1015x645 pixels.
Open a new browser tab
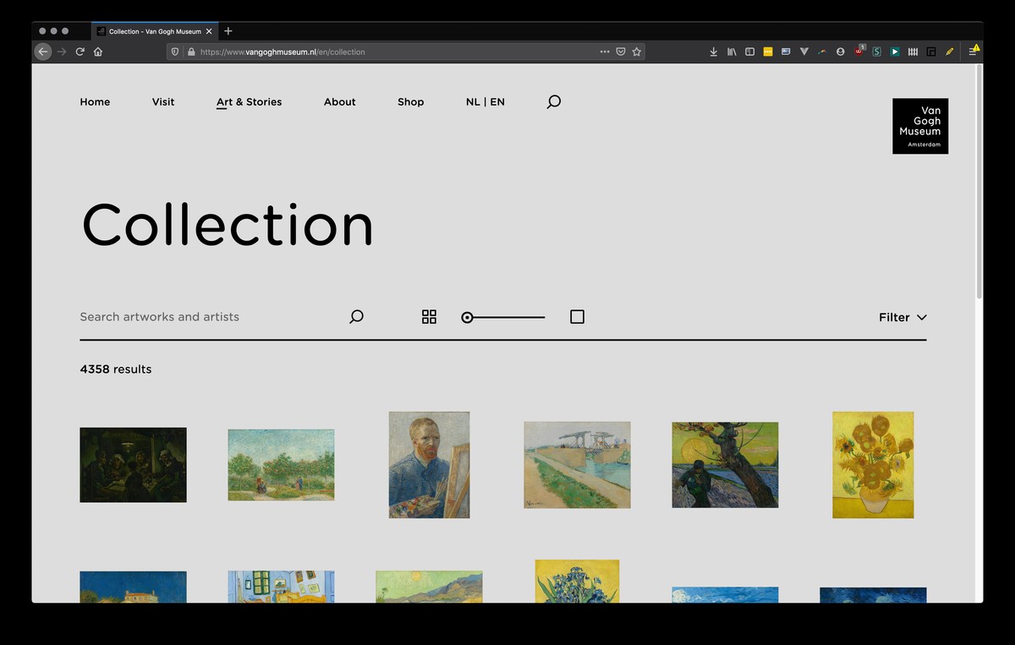pos(228,31)
